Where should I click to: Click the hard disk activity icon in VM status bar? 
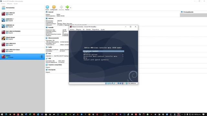click(106, 83)
